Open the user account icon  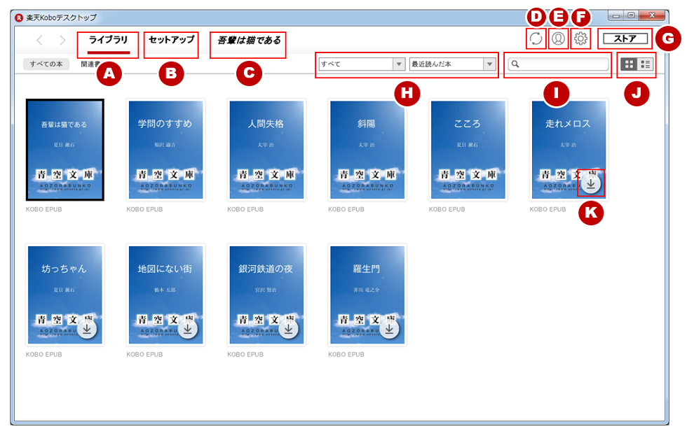tap(558, 39)
